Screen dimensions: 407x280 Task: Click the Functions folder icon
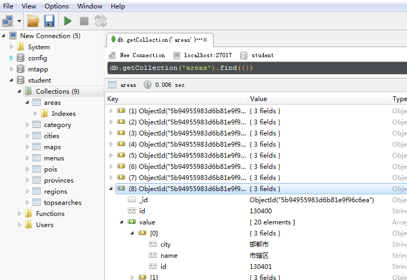(x=28, y=214)
